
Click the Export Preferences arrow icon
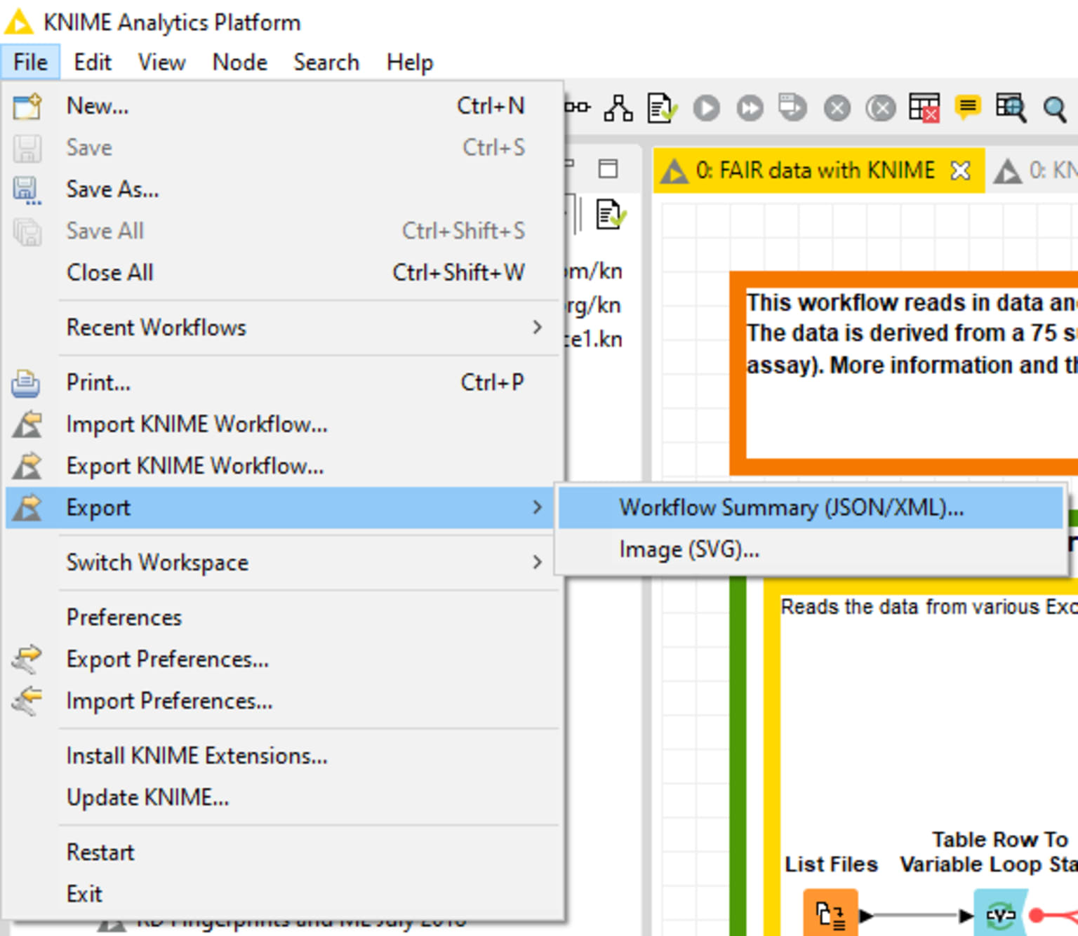pyautogui.click(x=27, y=659)
